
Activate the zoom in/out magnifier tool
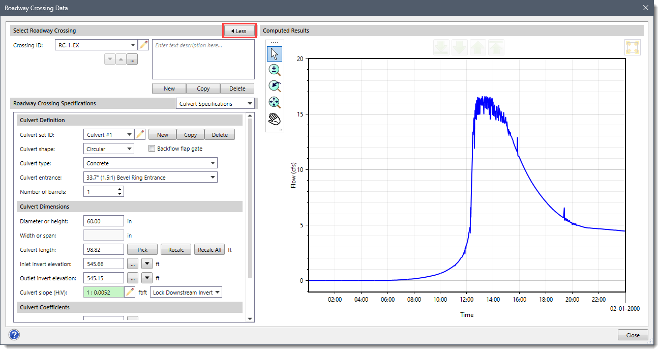coord(275,70)
